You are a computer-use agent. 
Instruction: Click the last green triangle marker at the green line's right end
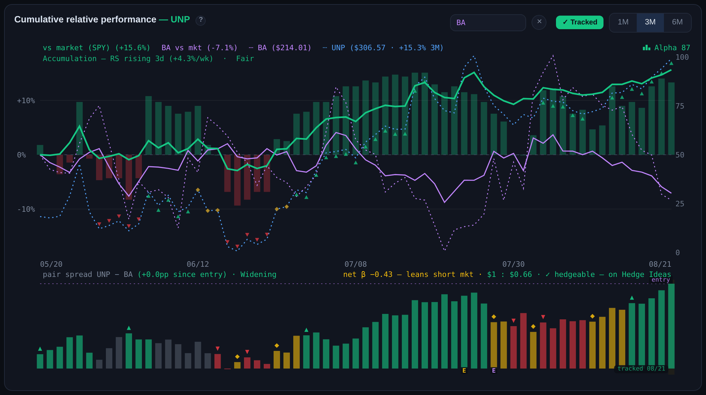pos(671,63)
